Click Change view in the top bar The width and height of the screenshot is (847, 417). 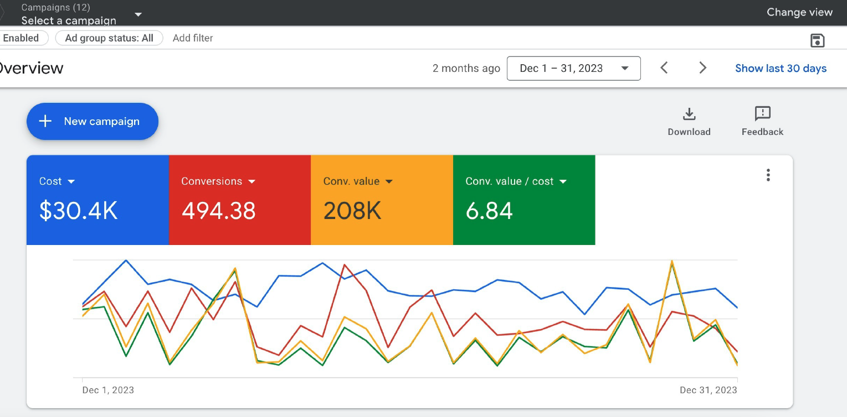(799, 12)
